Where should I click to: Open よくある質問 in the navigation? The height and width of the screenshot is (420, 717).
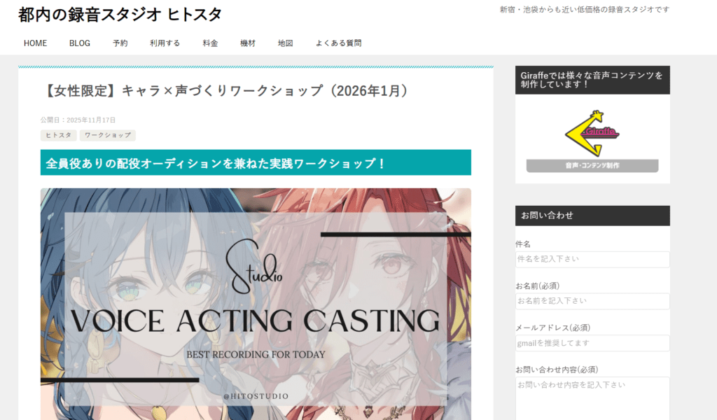[338, 43]
